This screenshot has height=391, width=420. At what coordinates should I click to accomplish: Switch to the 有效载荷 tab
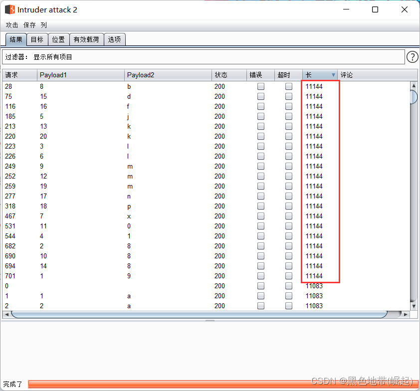[86, 39]
